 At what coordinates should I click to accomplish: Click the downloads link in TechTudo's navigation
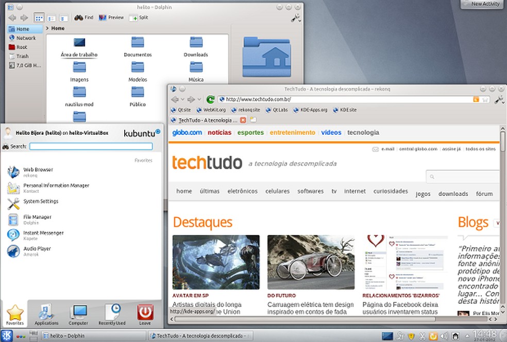click(453, 193)
